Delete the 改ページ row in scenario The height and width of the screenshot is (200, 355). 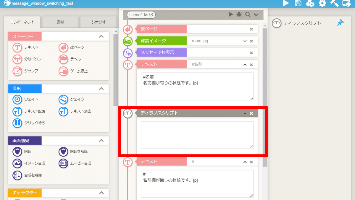(251, 29)
